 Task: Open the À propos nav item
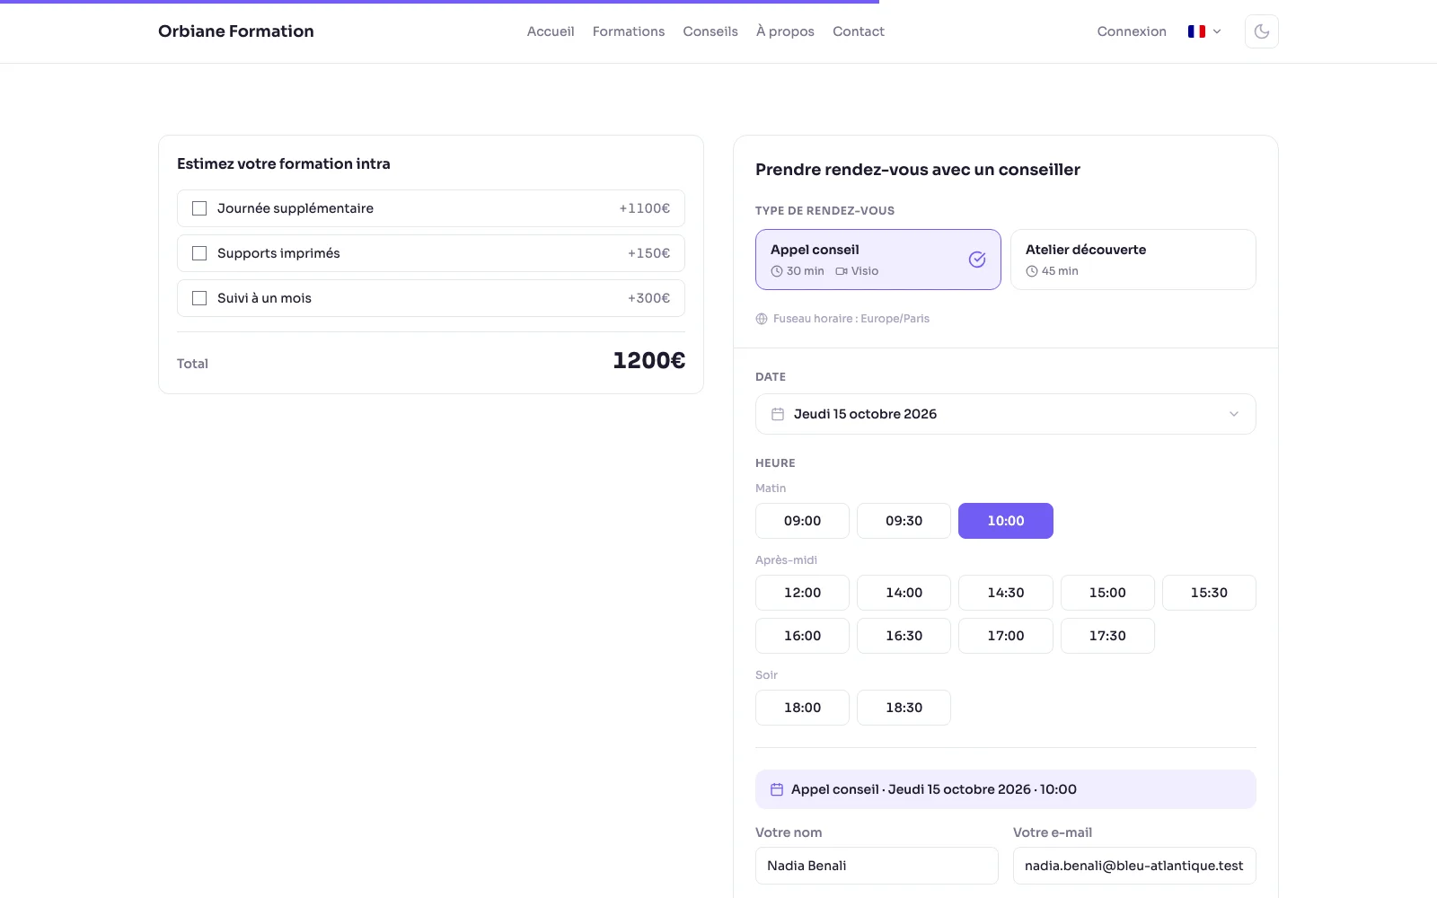tap(785, 31)
